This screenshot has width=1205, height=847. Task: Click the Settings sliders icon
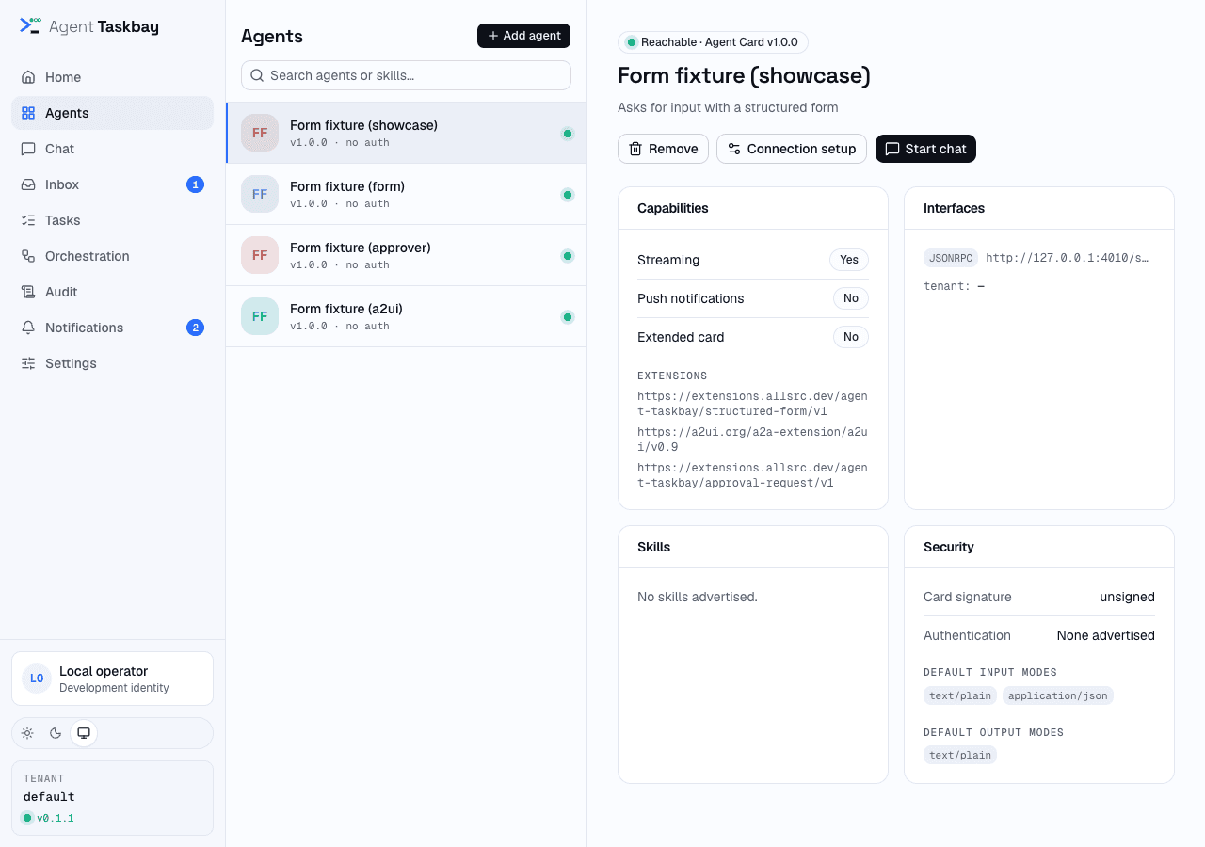pos(28,363)
